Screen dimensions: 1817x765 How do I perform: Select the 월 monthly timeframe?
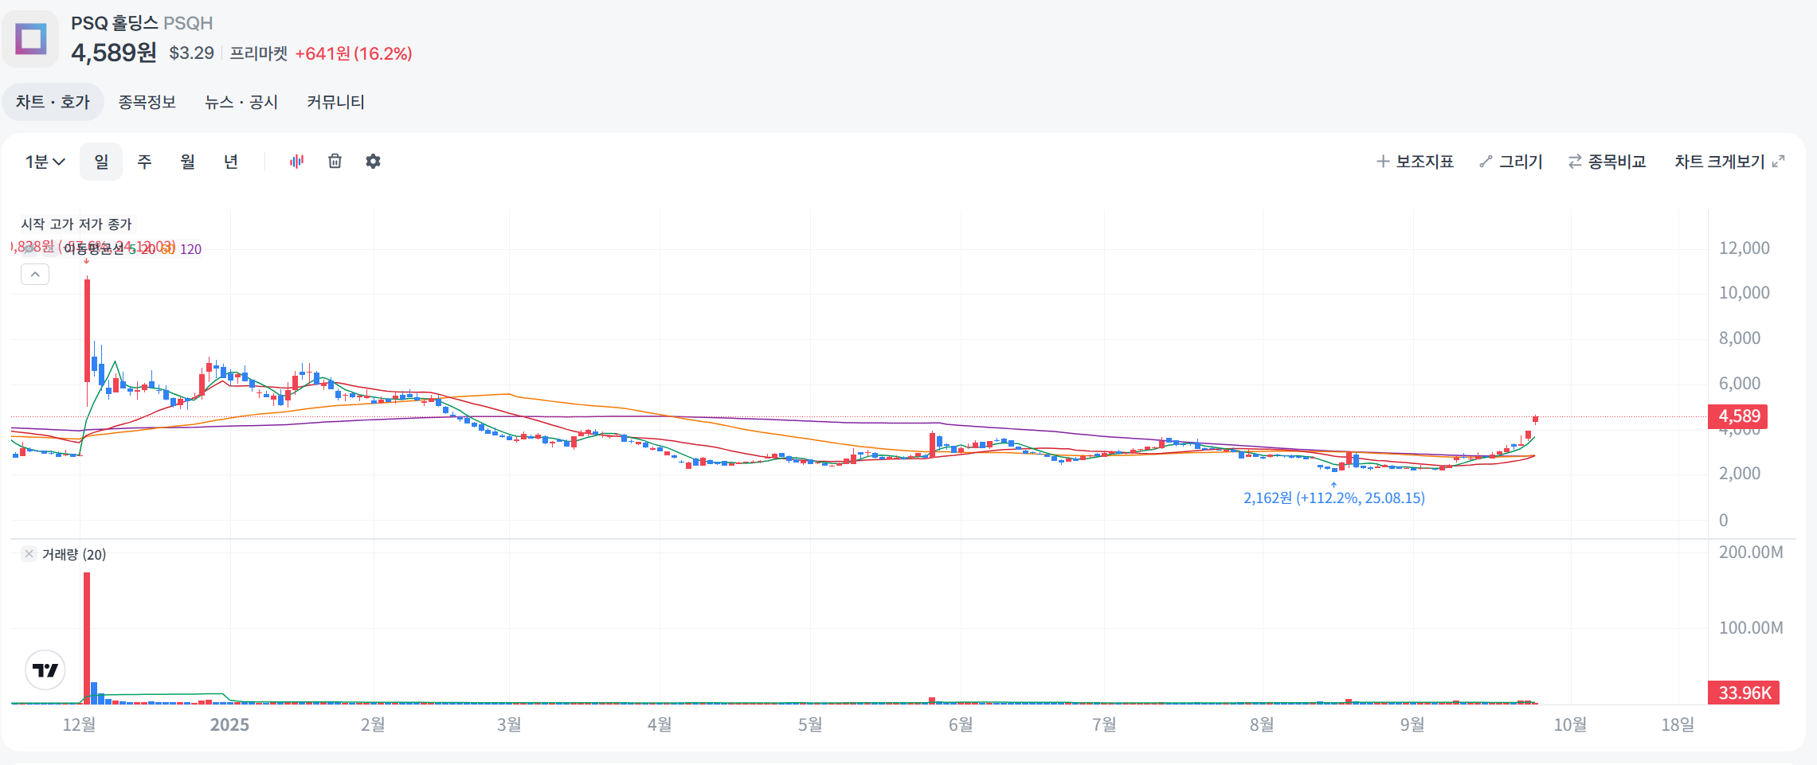pyautogui.click(x=187, y=162)
